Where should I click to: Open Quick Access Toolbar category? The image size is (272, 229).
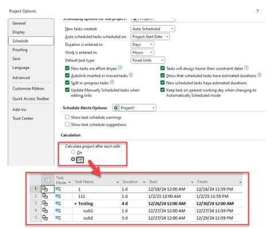click(31, 98)
